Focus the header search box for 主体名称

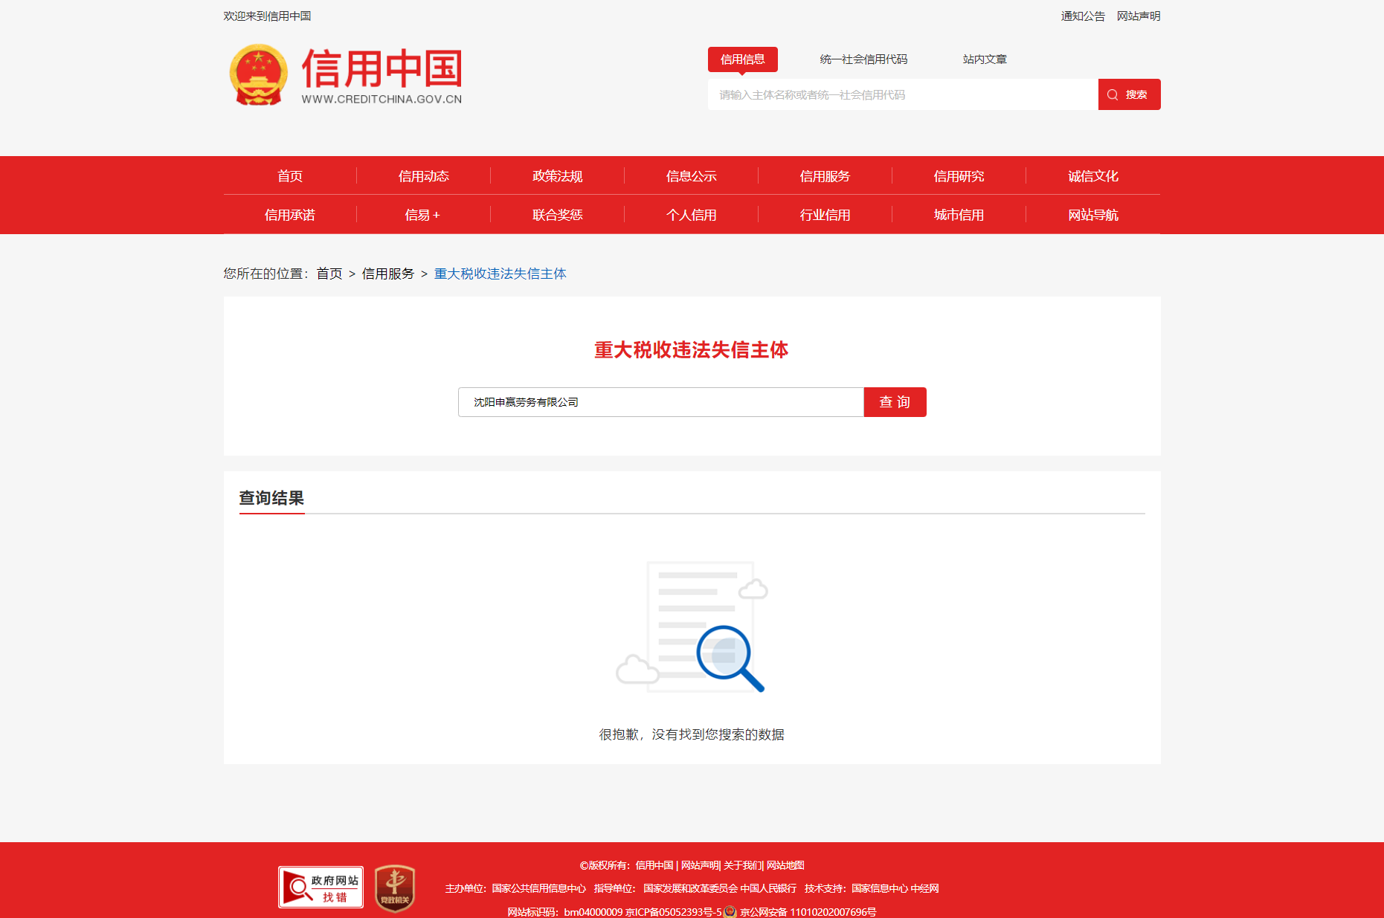point(903,94)
